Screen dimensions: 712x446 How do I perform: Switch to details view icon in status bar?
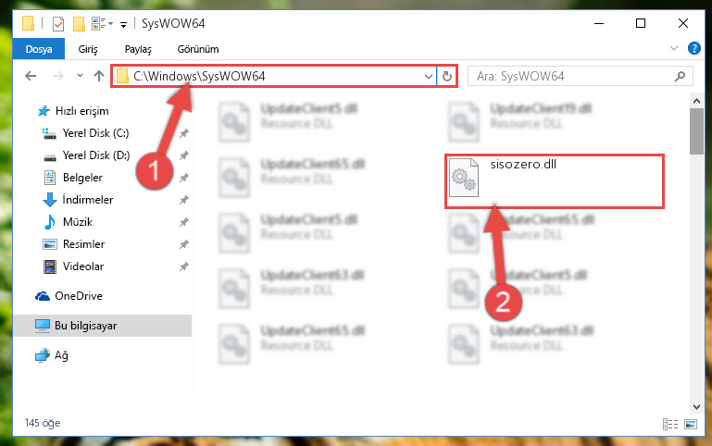pyautogui.click(x=669, y=424)
